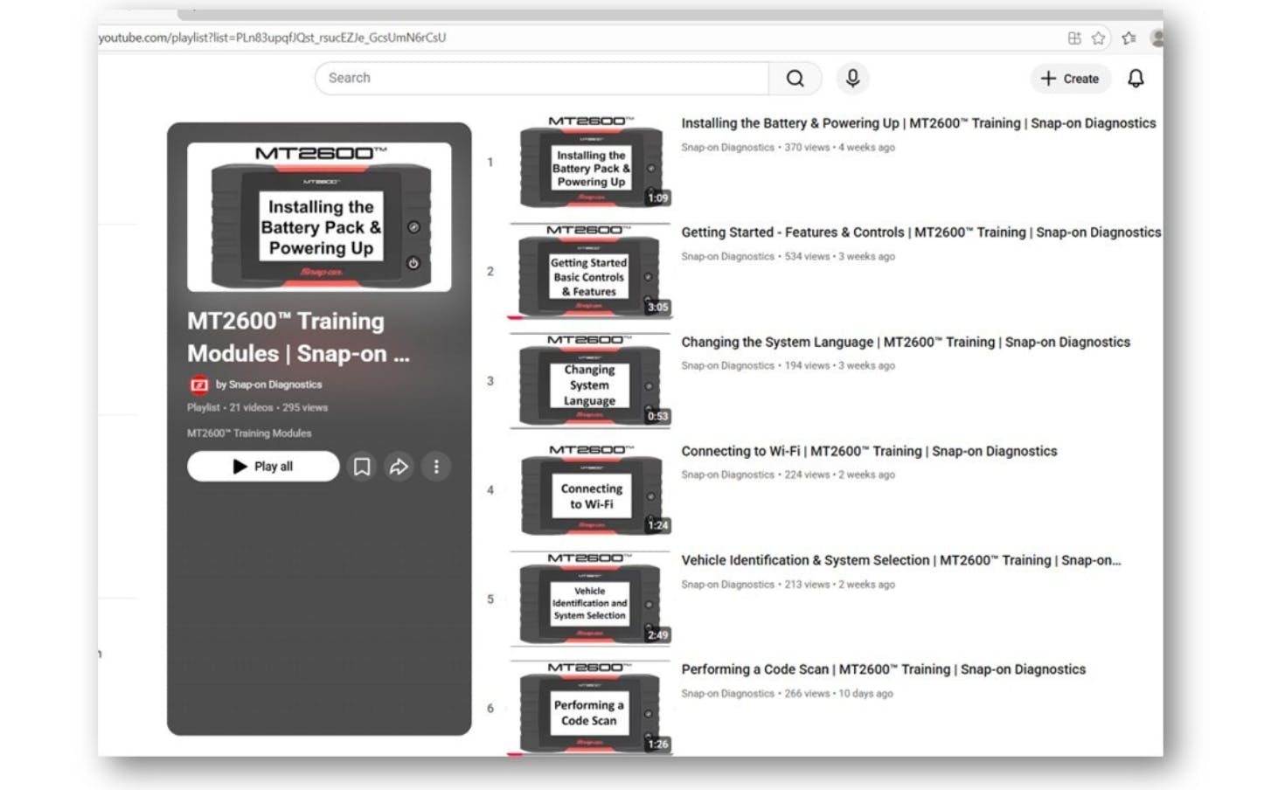This screenshot has width=1285, height=790.
Task: Open Connecting to Wi-Fi video thumbnail
Action: pyautogui.click(x=590, y=490)
